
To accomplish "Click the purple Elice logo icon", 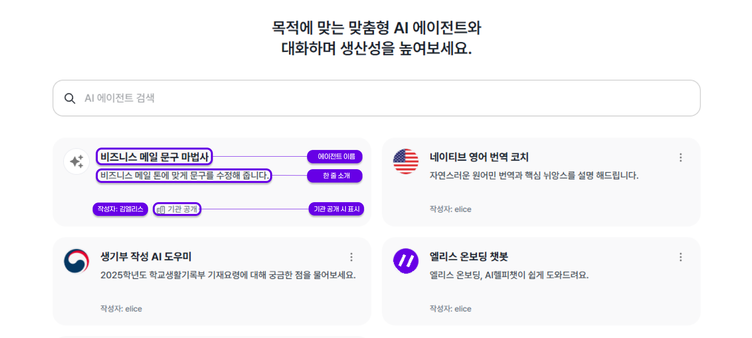I will pyautogui.click(x=406, y=261).
